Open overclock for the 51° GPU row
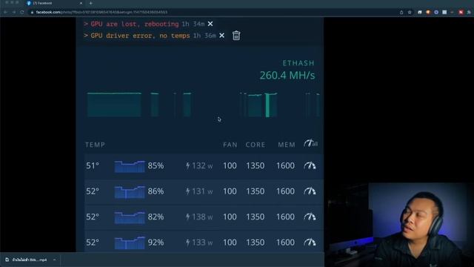Screen dimensions: 474x267 pos(310,165)
